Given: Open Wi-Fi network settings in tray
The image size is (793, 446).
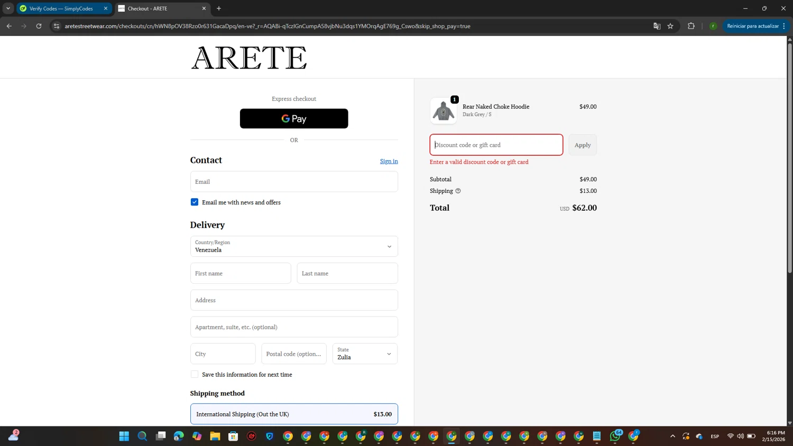Looking at the screenshot, I should [x=731, y=436].
